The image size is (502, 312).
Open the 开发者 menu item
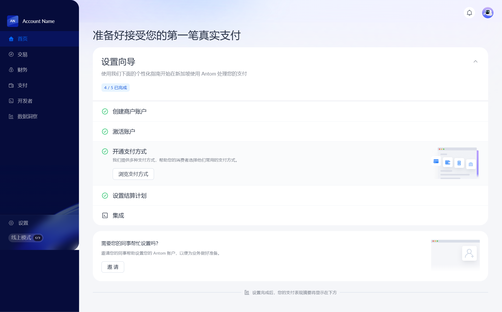coord(25,101)
